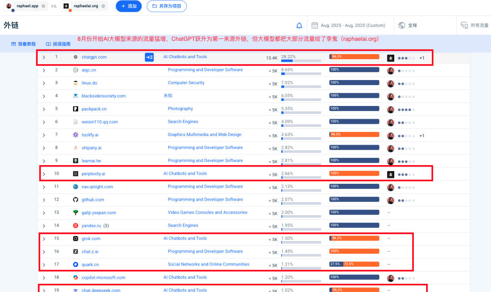Screen dimensions: 491x292
Task: Expand the perplexity.ai row
Action: 44,174
